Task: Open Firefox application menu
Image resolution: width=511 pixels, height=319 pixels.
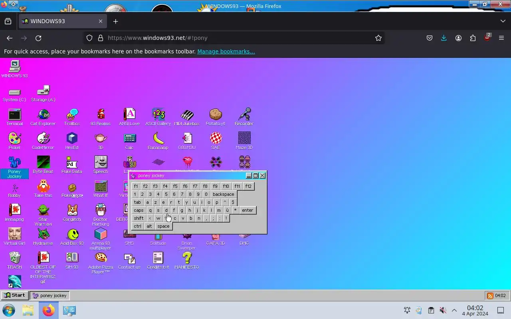Action: [x=501, y=38]
